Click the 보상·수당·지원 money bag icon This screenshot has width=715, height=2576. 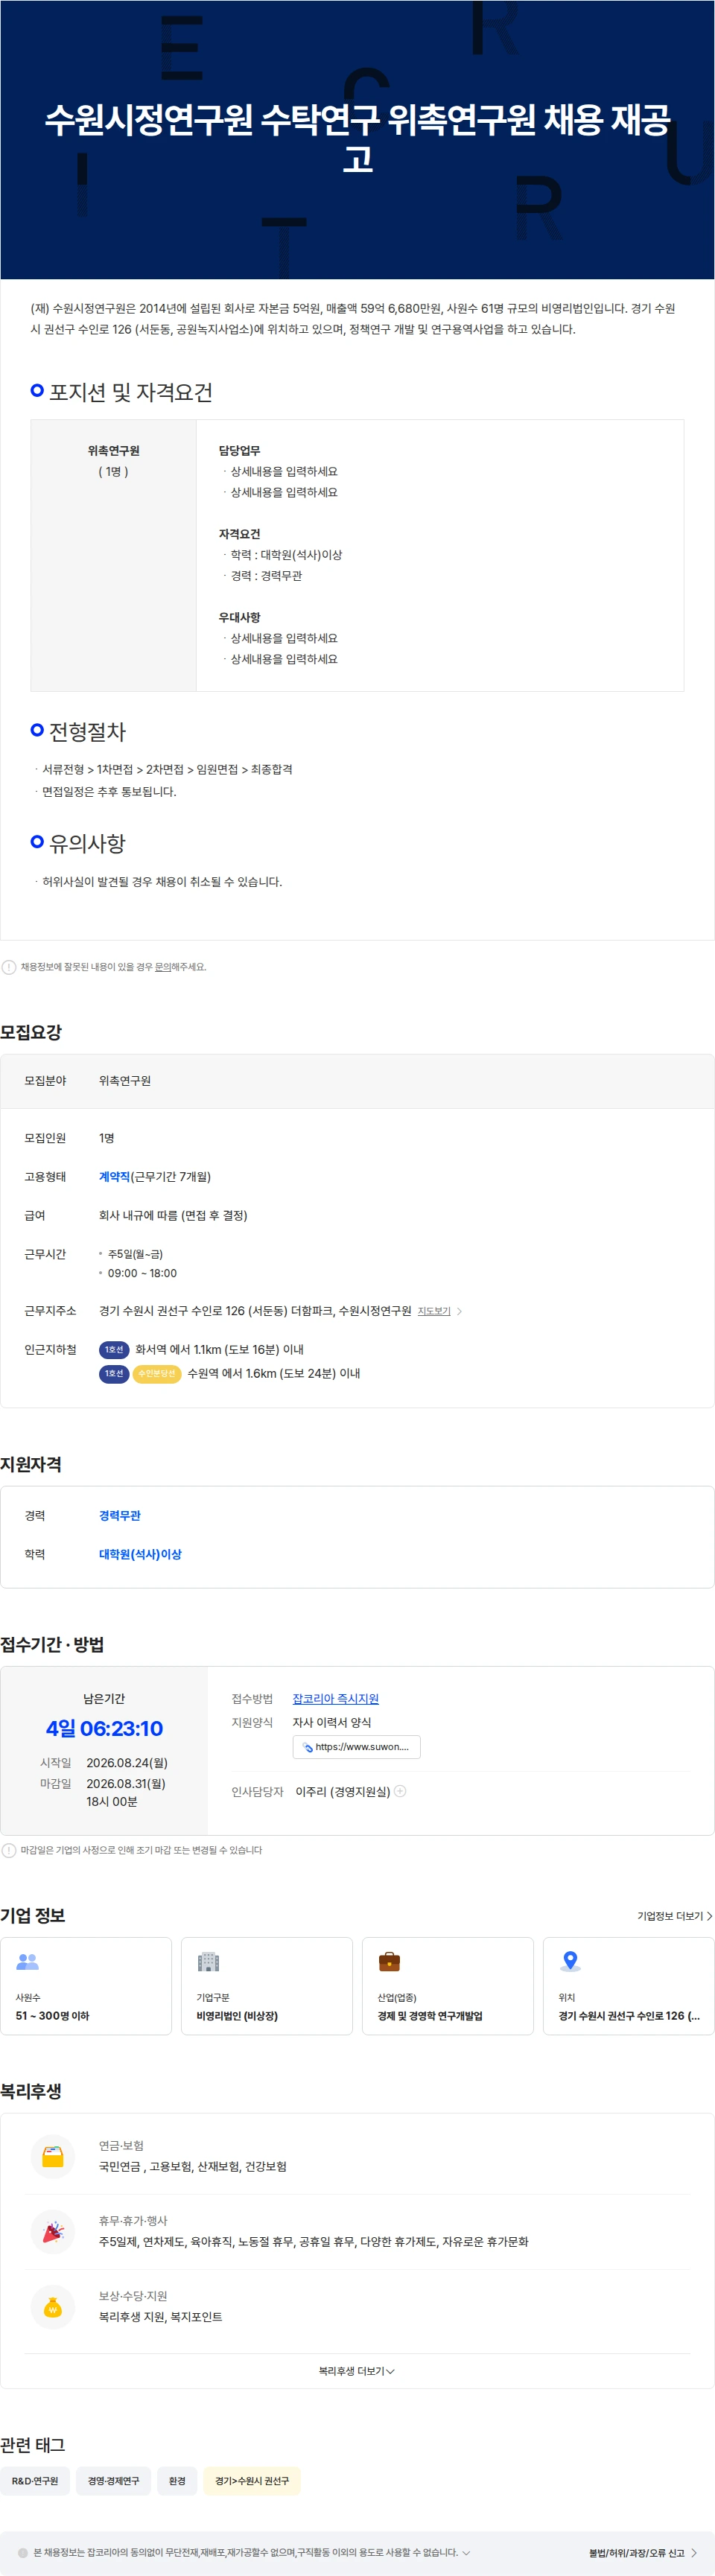tap(53, 2307)
